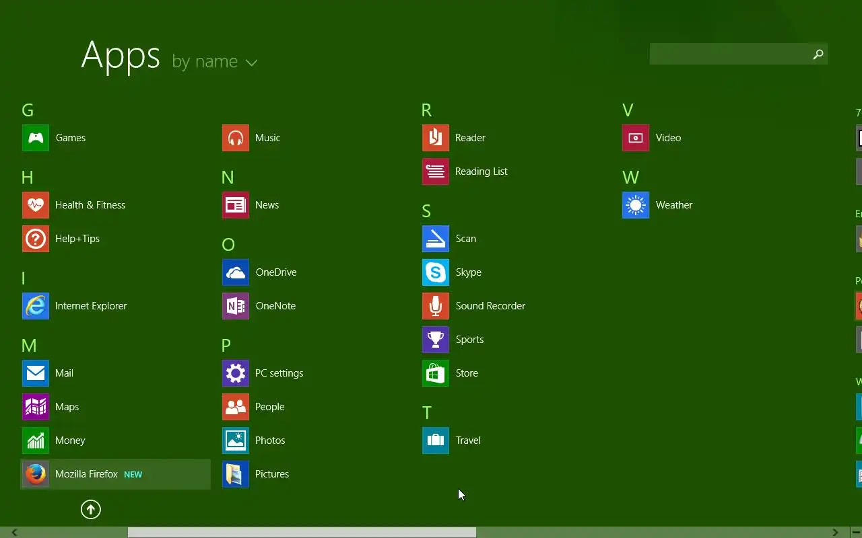Open Mozilla Firefox icon
862x538 pixels.
[36, 474]
